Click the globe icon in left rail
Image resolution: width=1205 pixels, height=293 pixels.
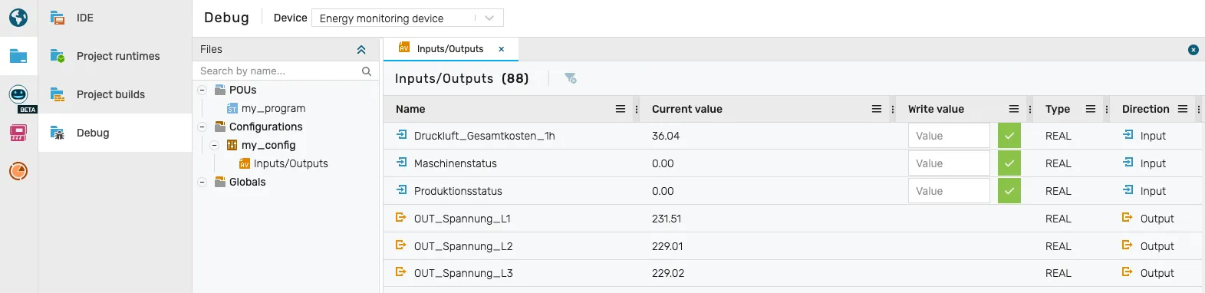[18, 17]
